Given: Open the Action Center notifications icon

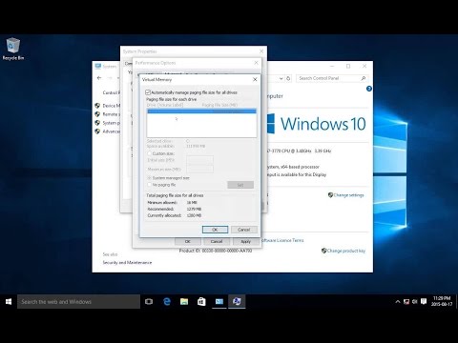Looking at the screenshot, I should 424,301.
